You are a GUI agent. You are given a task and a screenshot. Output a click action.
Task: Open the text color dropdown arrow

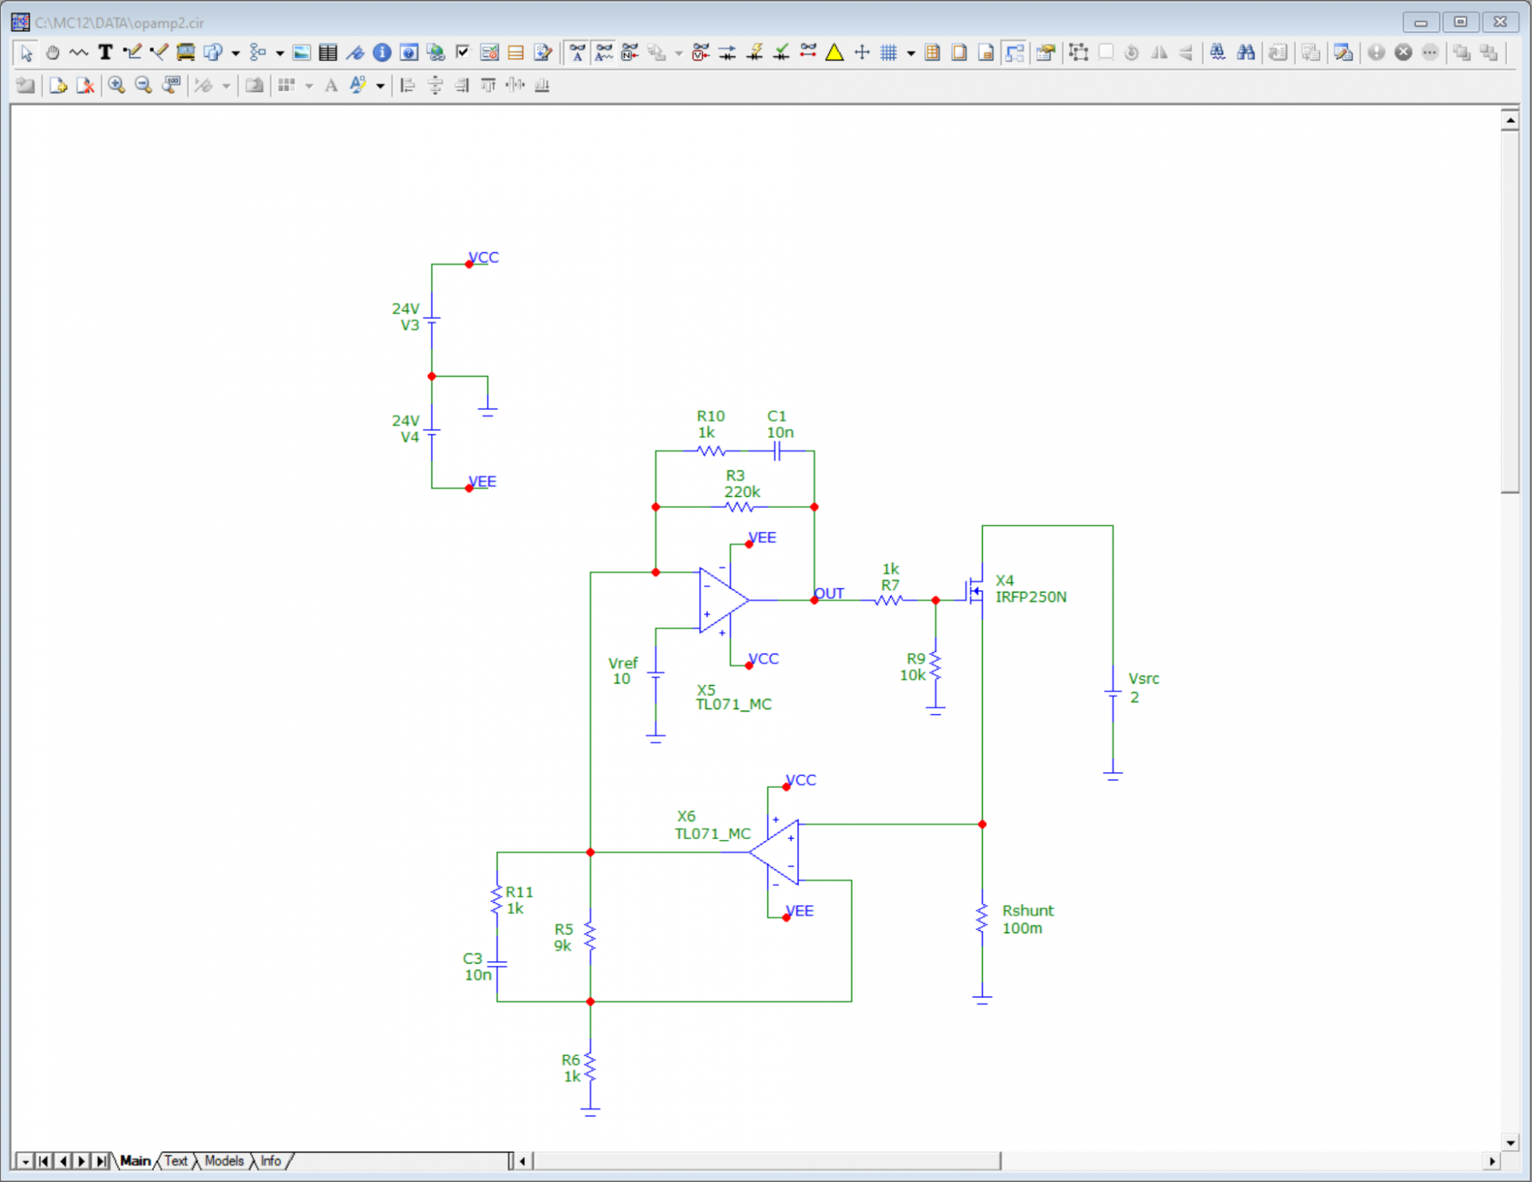coord(380,86)
